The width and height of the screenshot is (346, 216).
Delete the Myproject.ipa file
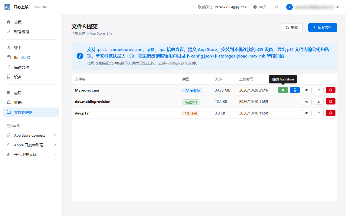tap(331, 90)
